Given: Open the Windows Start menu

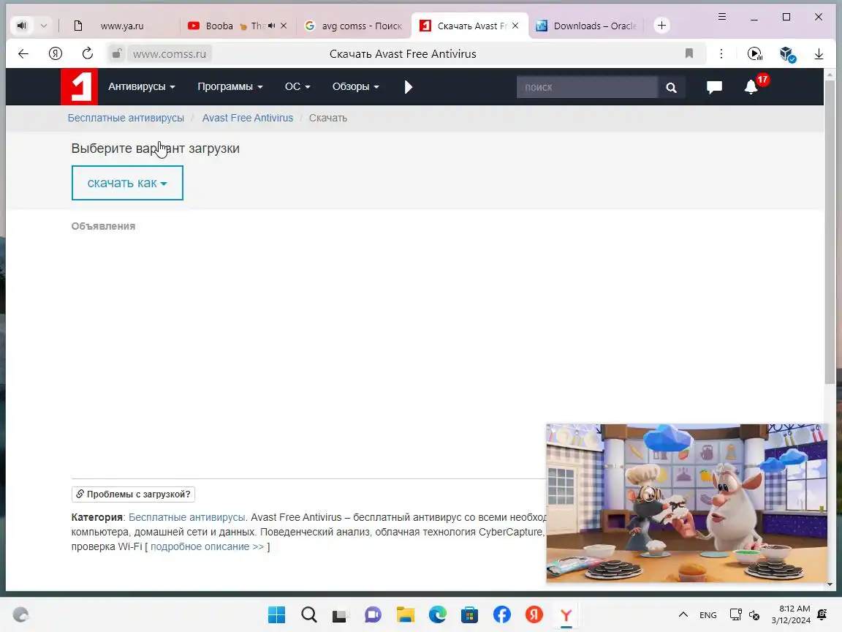Looking at the screenshot, I should coord(276,614).
